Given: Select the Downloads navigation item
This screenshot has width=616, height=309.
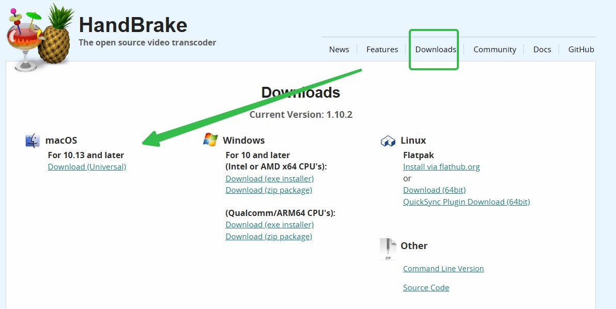Looking at the screenshot, I should (436, 50).
